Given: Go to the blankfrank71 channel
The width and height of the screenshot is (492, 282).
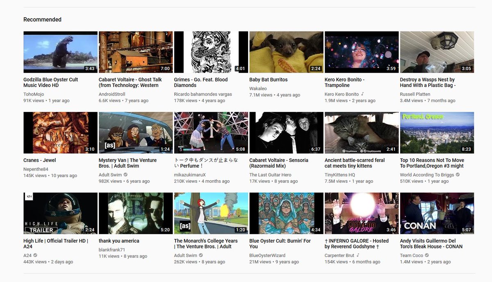Looking at the screenshot, I should pyautogui.click(x=112, y=250).
